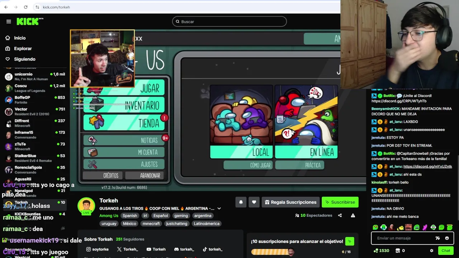459x258 pixels.
Task: Click the Torkeh profile avatar with LIVE badge
Action: 86,206
